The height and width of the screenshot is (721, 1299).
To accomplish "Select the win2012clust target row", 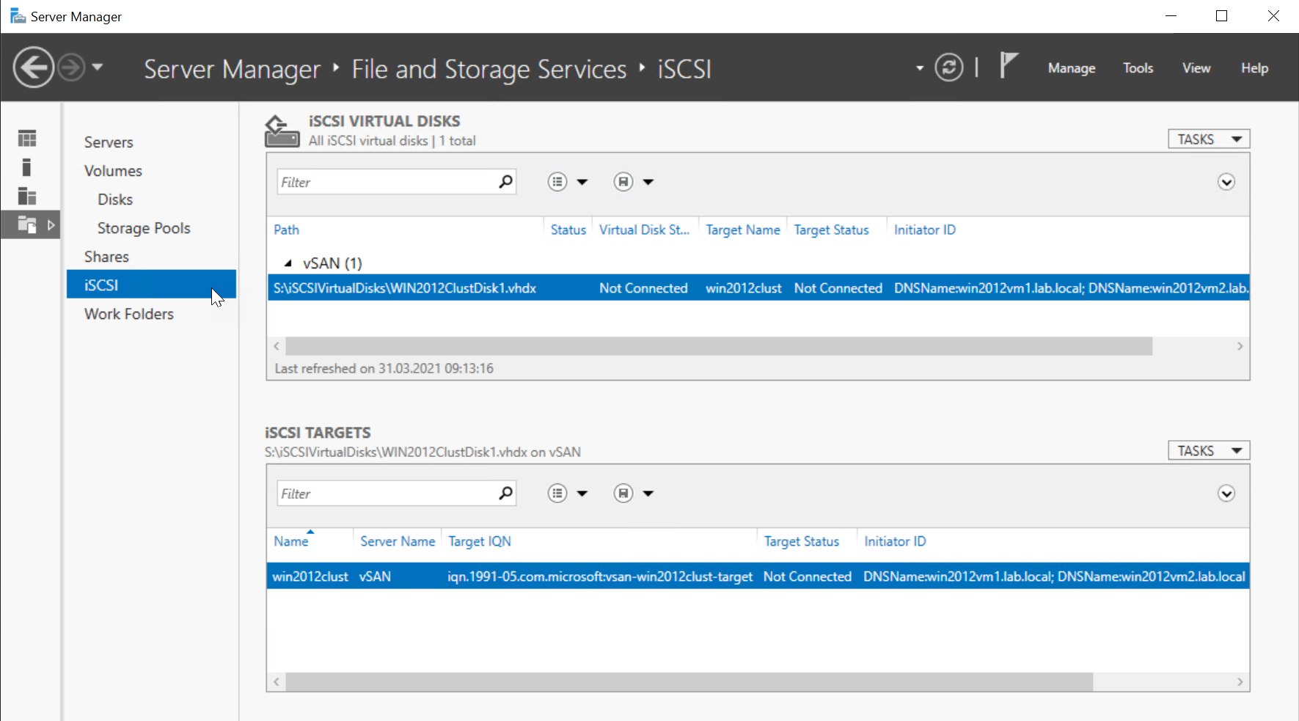I will point(758,576).
